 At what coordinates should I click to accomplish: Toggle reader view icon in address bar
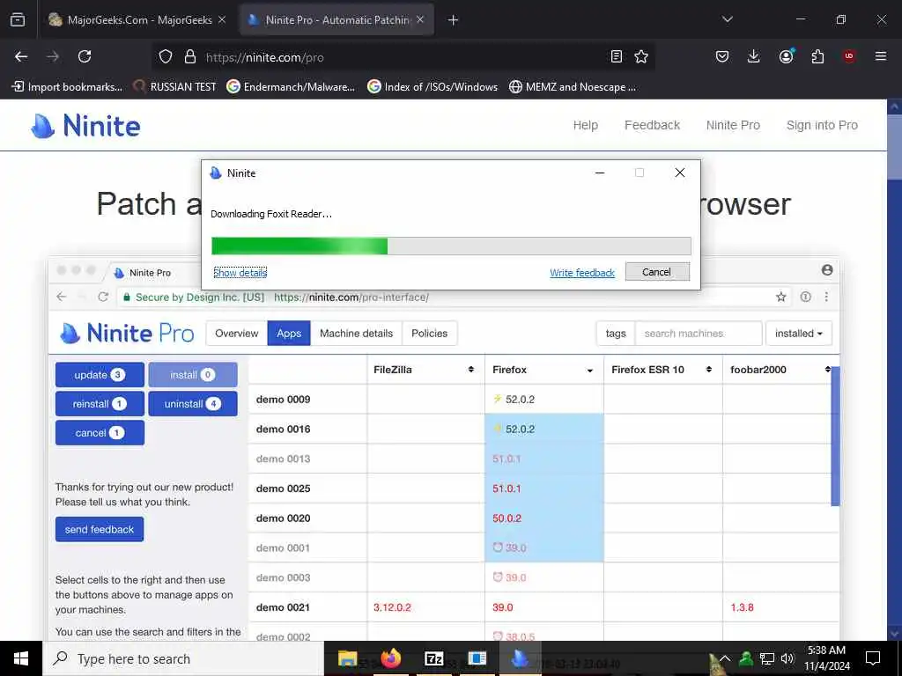click(x=616, y=56)
